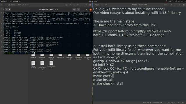This screenshot has height=104, width=186.
Task: Click the terminal prompt line with 'make che'
Action: (x=19, y=53)
